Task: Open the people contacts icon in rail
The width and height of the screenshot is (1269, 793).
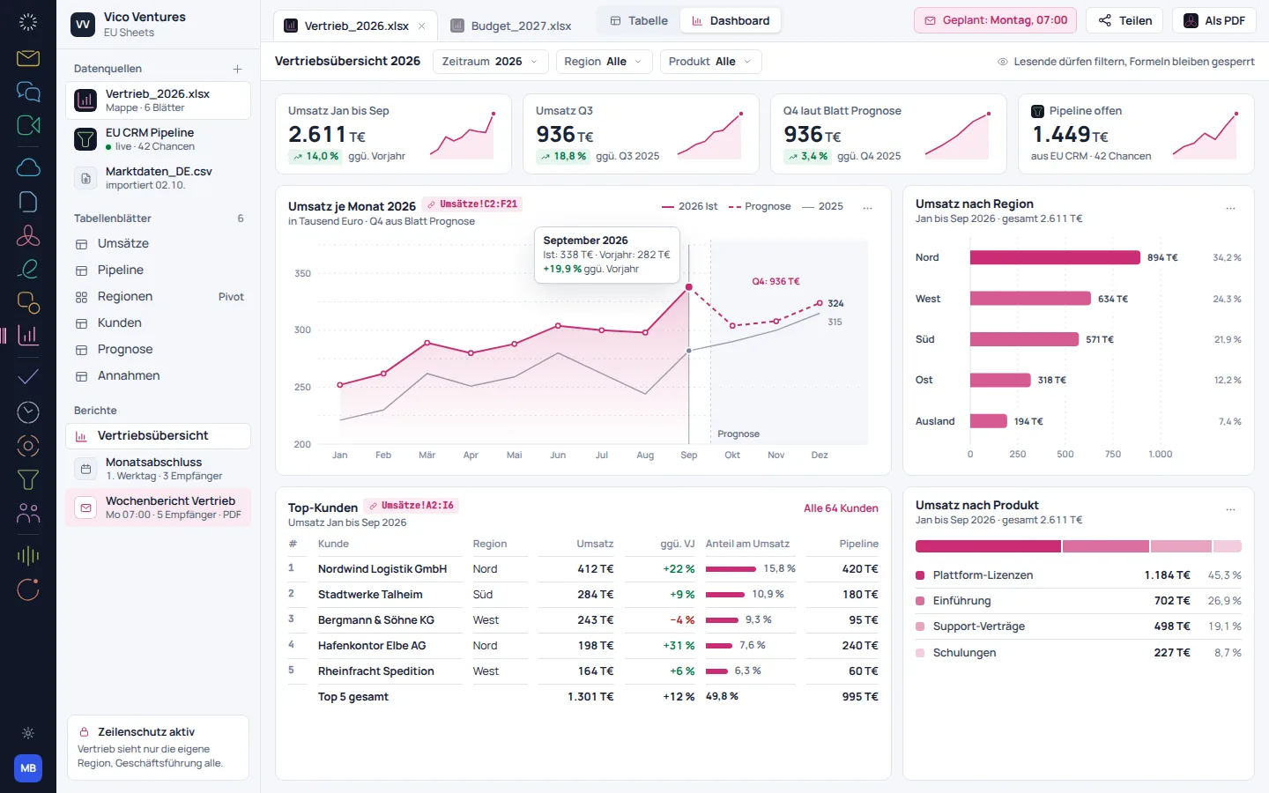Action: pyautogui.click(x=28, y=513)
